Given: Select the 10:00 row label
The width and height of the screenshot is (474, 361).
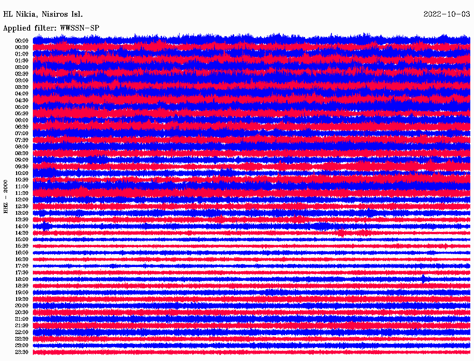Looking at the screenshot, I should 22,173.
